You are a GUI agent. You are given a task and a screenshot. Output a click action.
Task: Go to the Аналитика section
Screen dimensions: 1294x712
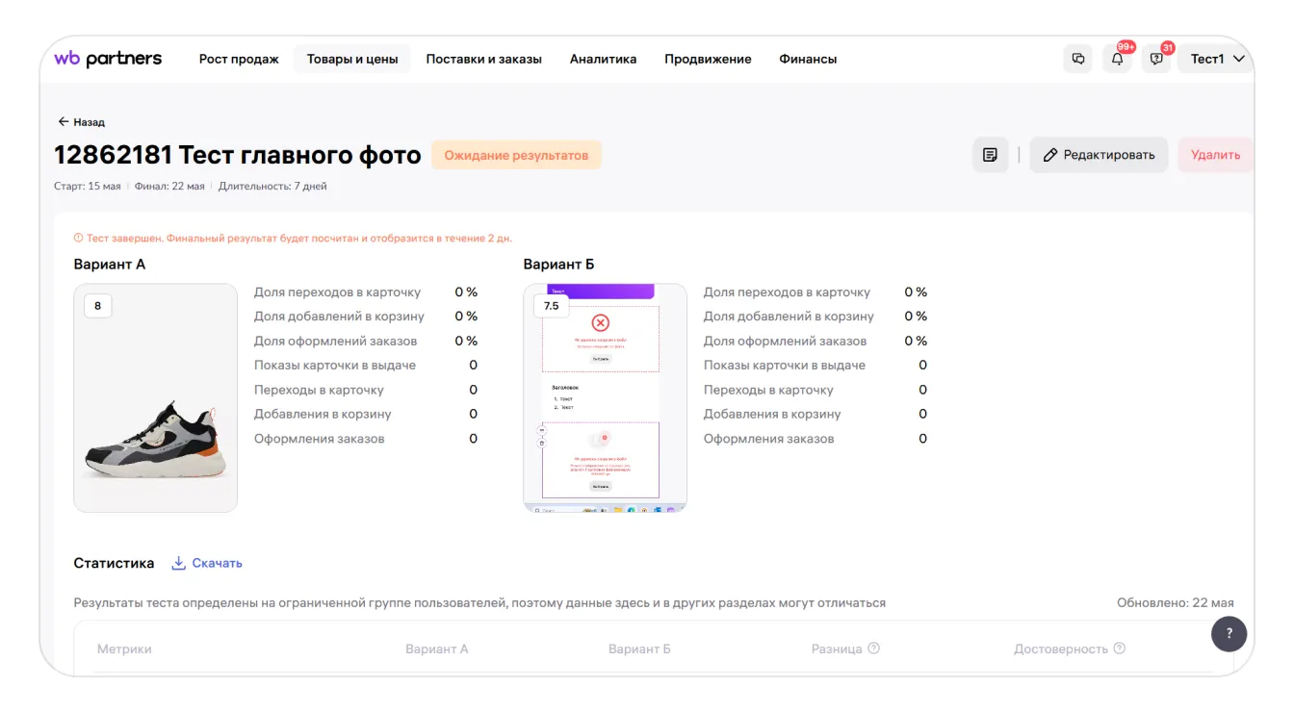[603, 59]
